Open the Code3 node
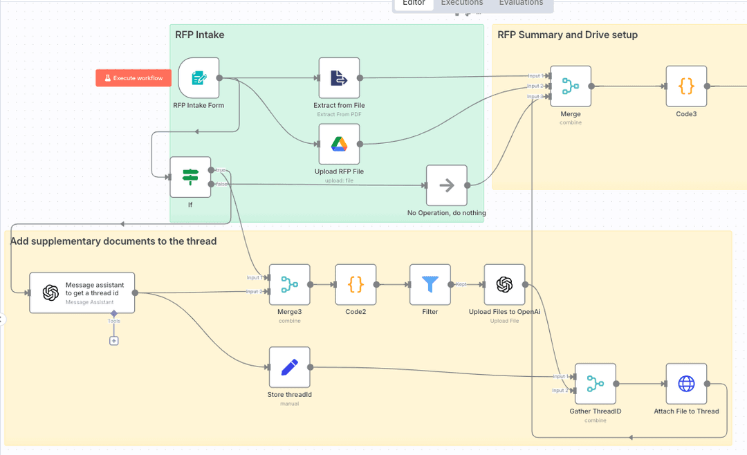This screenshot has width=747, height=455. [686, 86]
